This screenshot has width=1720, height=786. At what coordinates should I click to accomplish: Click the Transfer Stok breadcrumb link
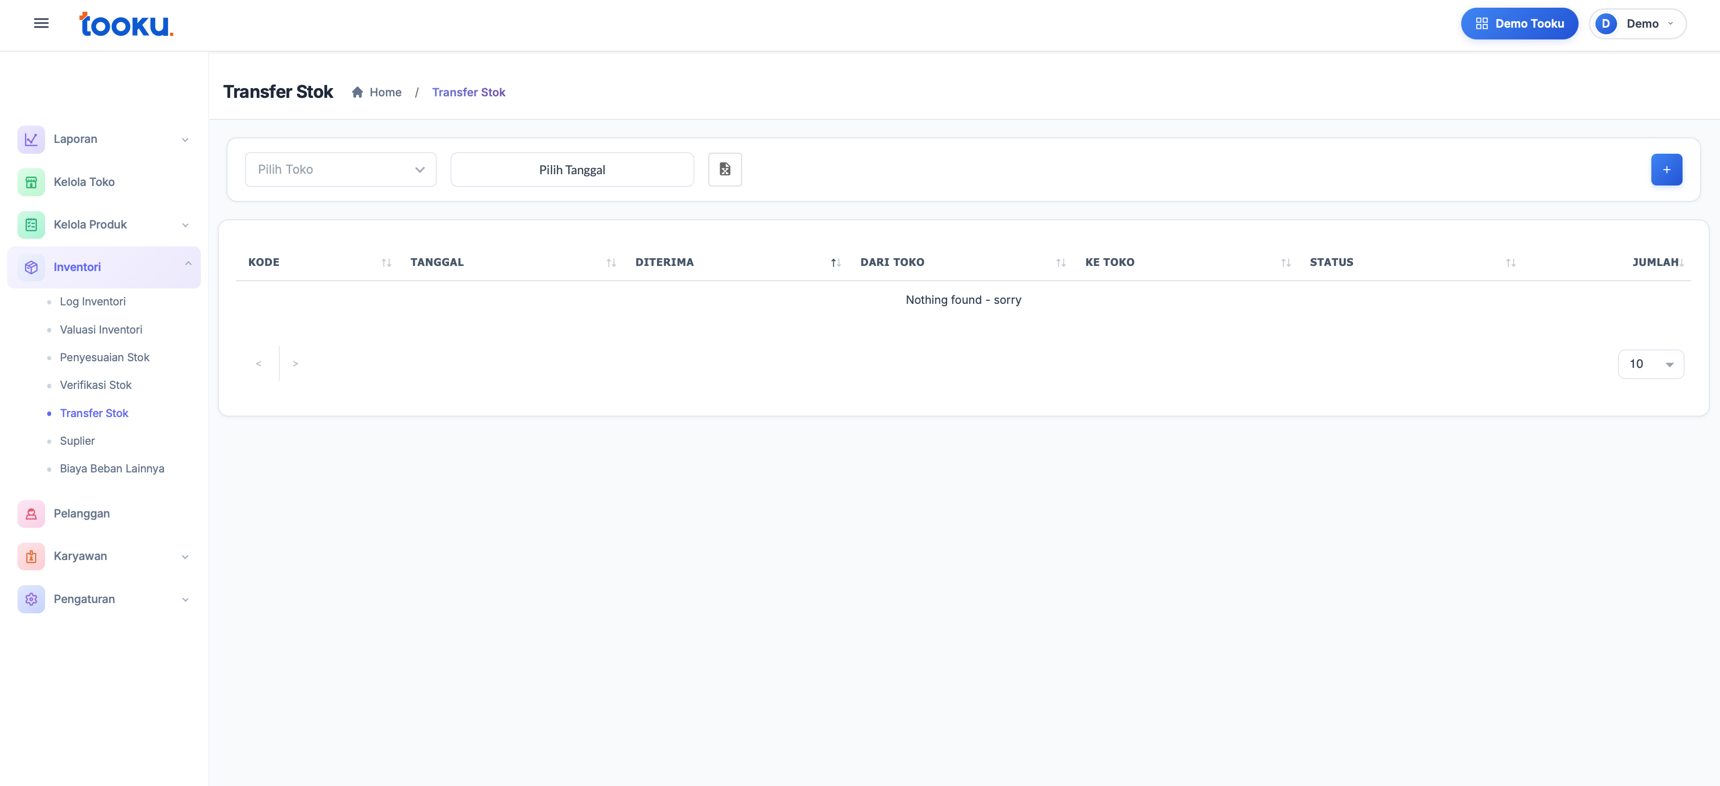pos(468,92)
